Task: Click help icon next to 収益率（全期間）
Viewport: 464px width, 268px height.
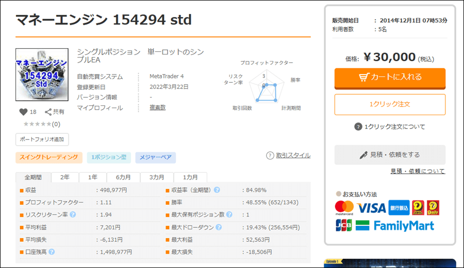Action: (217, 190)
